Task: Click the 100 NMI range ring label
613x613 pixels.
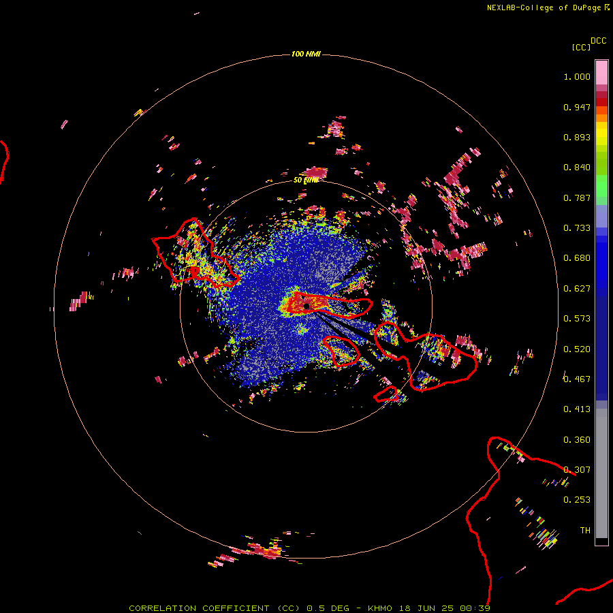Action: point(306,54)
